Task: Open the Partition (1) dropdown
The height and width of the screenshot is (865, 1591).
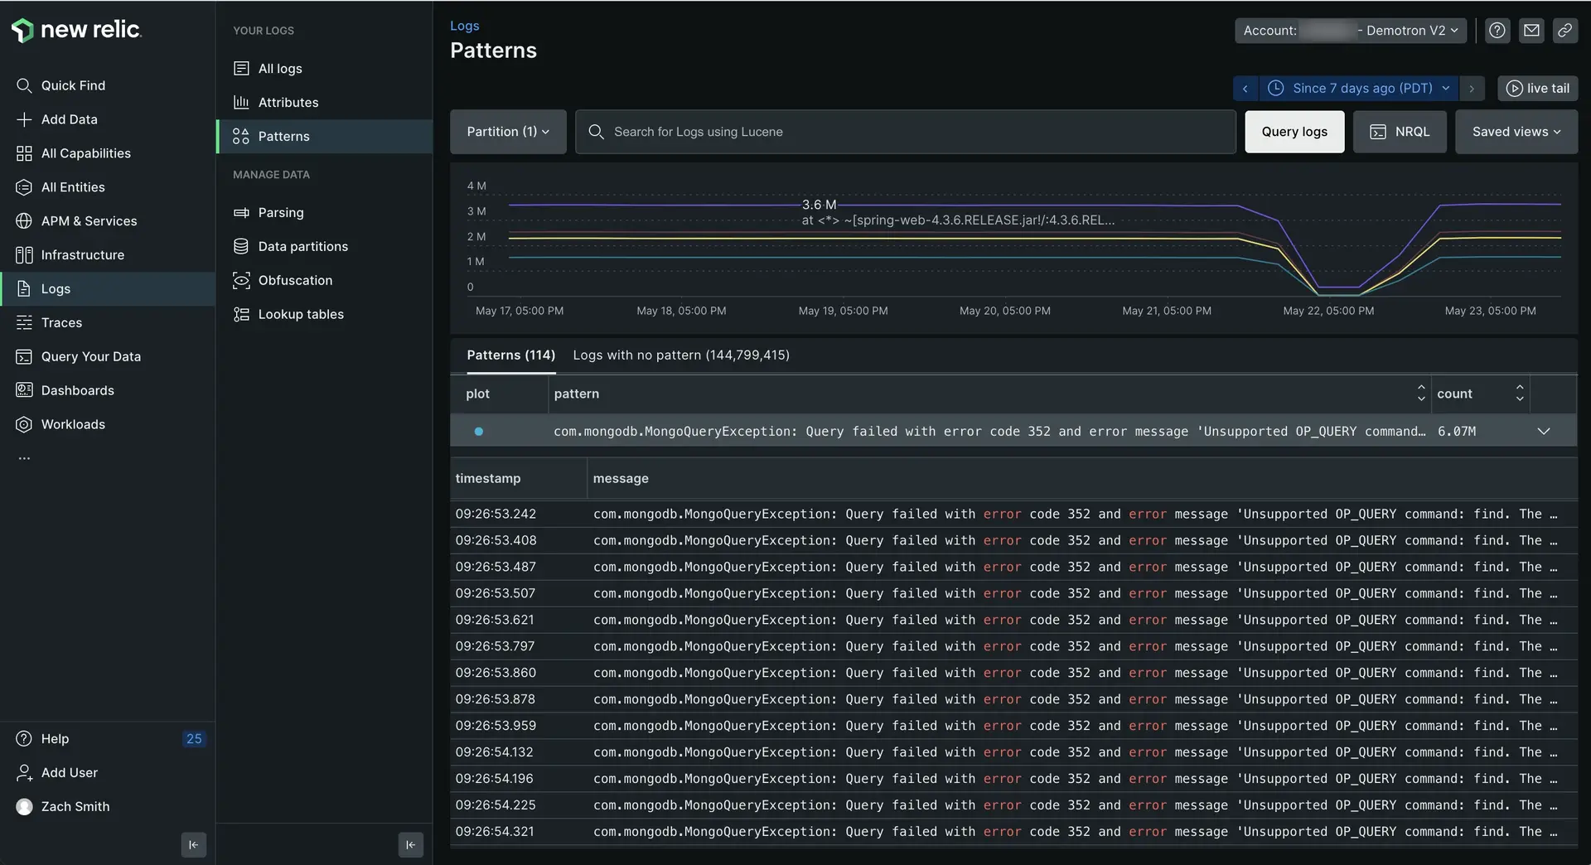Action: pos(507,131)
